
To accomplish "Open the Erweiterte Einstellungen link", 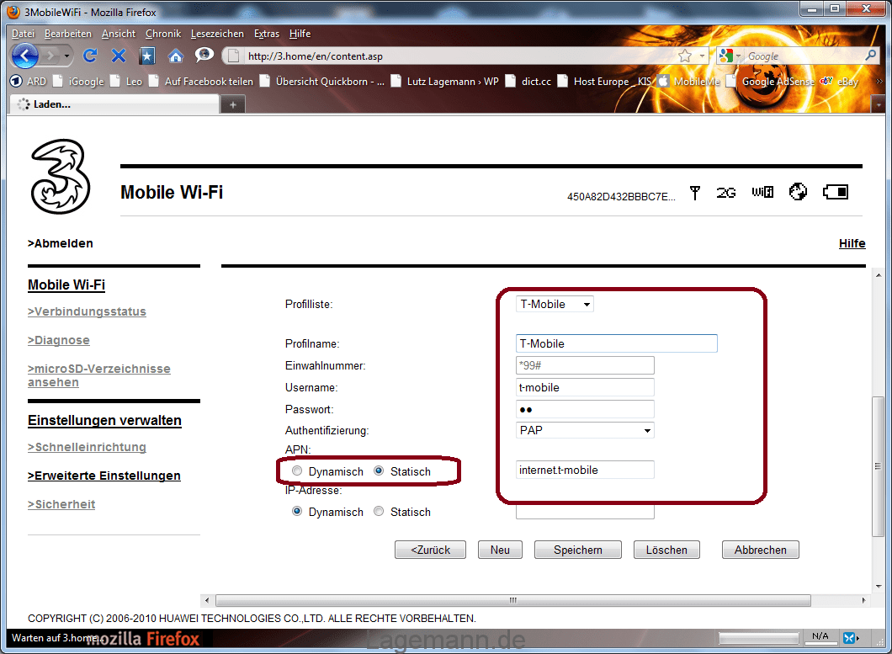I will point(104,476).
